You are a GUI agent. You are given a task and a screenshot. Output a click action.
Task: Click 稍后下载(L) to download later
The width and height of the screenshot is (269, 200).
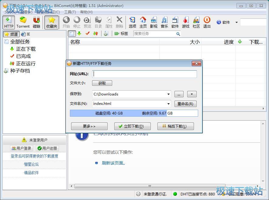[176, 126]
